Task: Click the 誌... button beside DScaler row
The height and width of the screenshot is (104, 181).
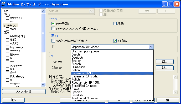Action: (165, 68)
